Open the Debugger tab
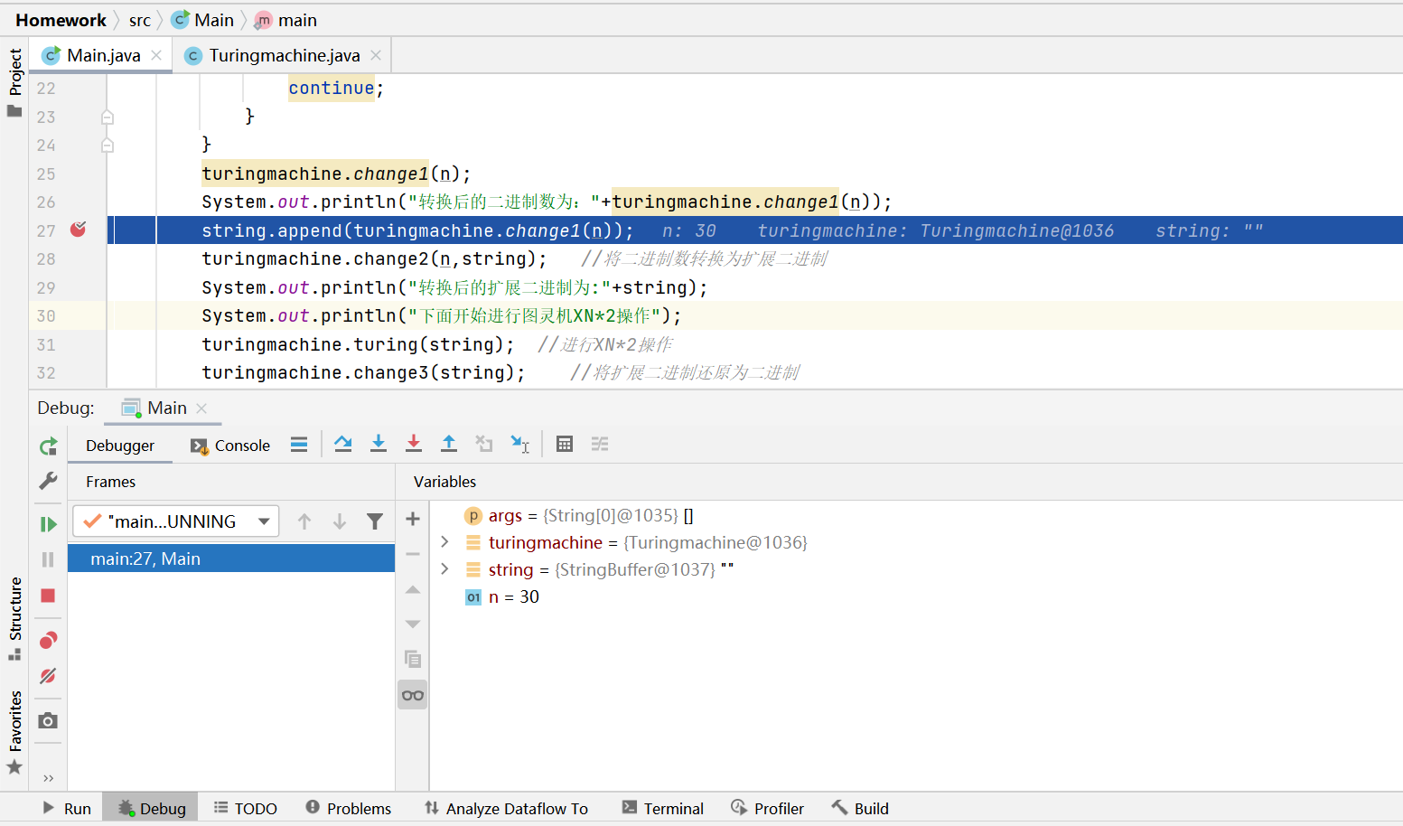 (120, 446)
